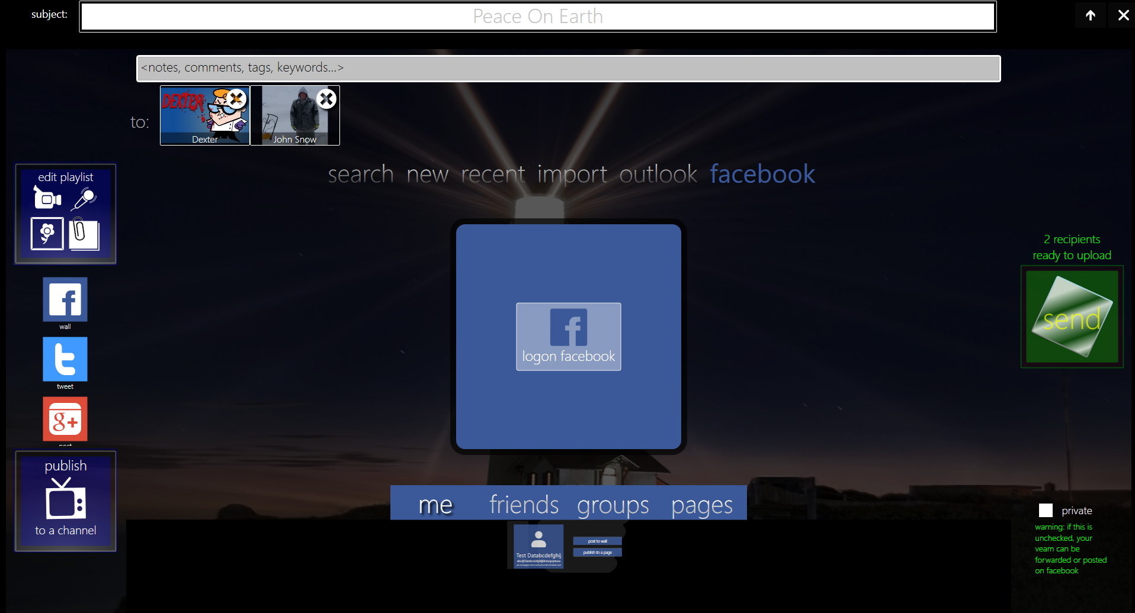Image resolution: width=1135 pixels, height=613 pixels.
Task: Click the microphone icon in edit playlist
Action: click(84, 199)
